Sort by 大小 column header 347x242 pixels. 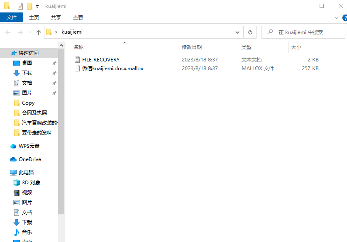coord(296,47)
